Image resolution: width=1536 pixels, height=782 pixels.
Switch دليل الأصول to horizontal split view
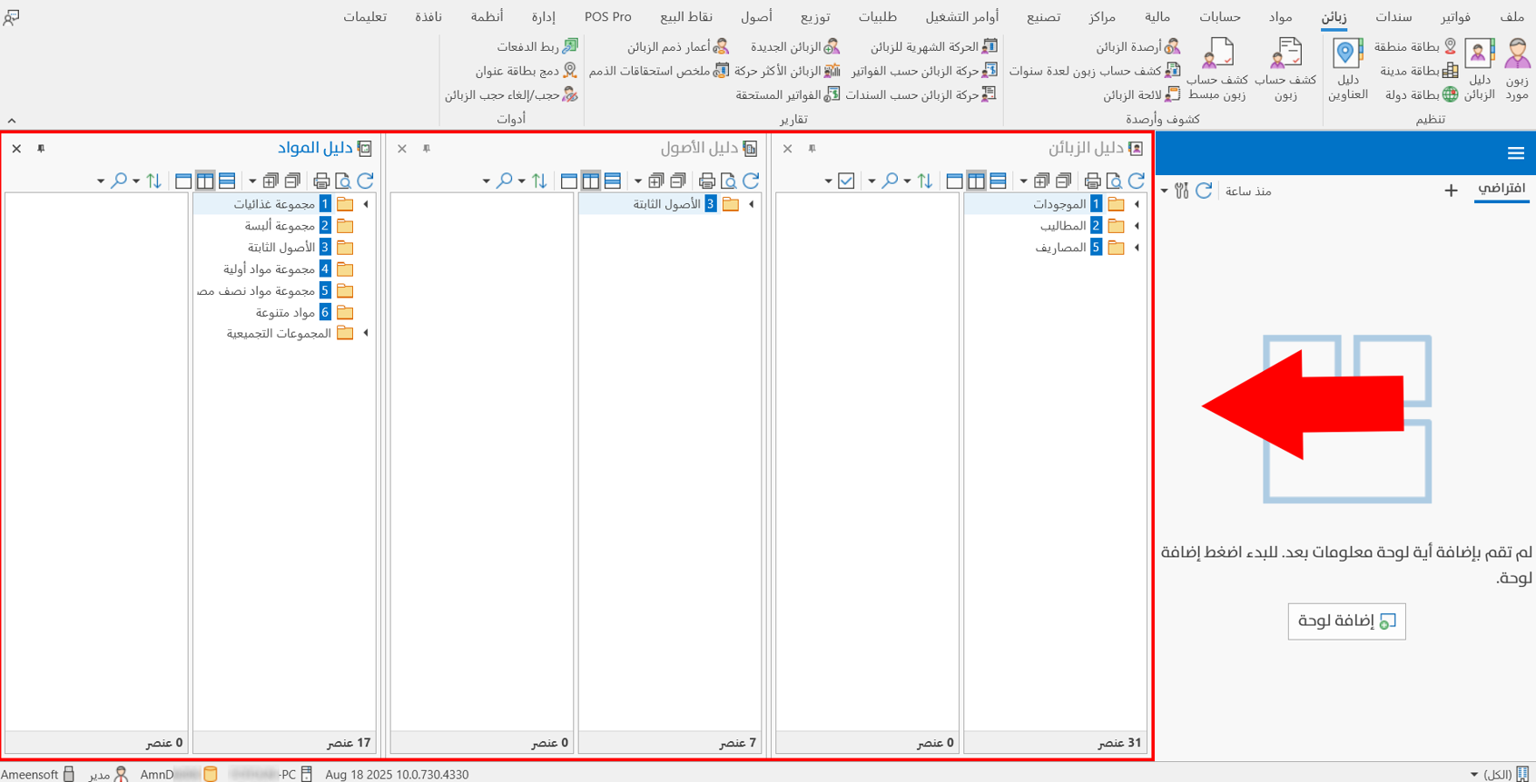613,181
